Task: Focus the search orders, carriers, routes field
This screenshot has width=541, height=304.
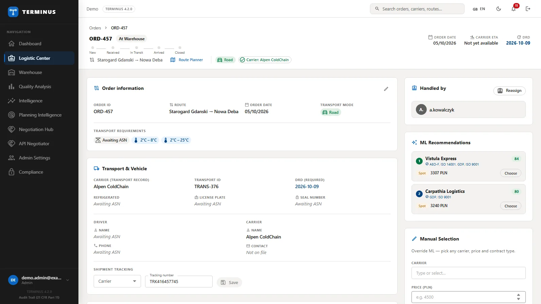Action: pyautogui.click(x=417, y=9)
